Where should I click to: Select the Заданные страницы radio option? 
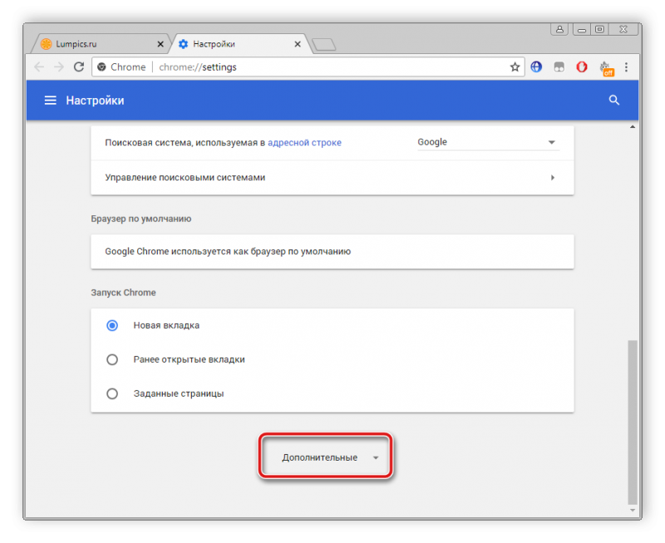coord(112,393)
